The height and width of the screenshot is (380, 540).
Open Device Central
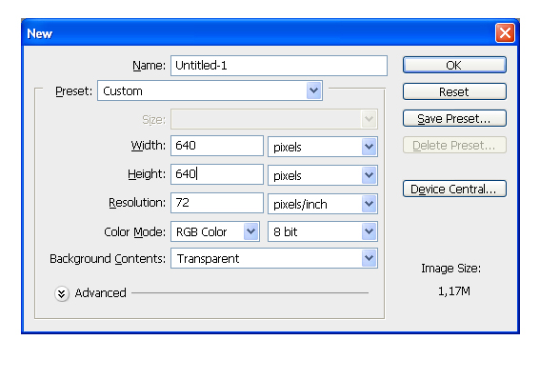point(454,189)
